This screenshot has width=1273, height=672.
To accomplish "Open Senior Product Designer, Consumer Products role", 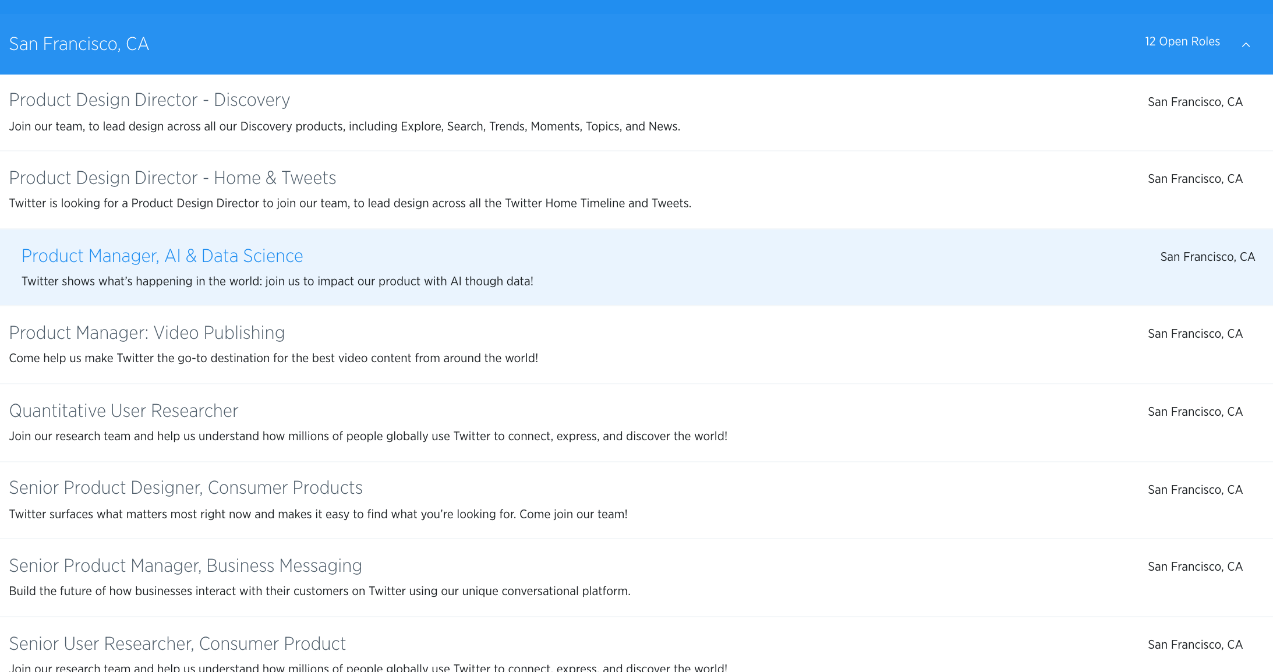I will tap(186, 487).
